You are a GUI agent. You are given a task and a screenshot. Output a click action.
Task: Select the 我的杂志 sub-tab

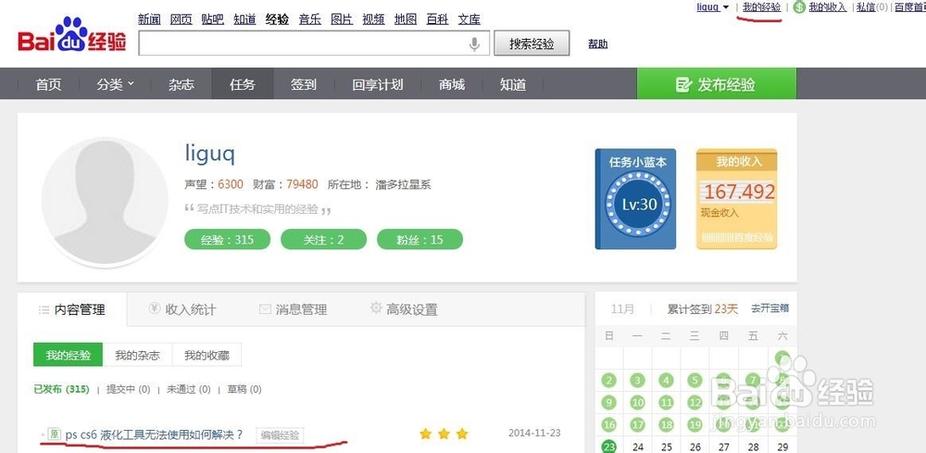pyautogui.click(x=138, y=356)
